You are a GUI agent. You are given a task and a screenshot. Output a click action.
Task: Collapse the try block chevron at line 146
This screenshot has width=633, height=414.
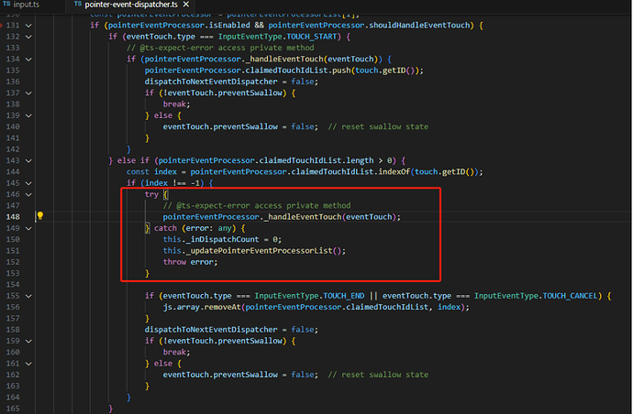[x=28, y=195]
